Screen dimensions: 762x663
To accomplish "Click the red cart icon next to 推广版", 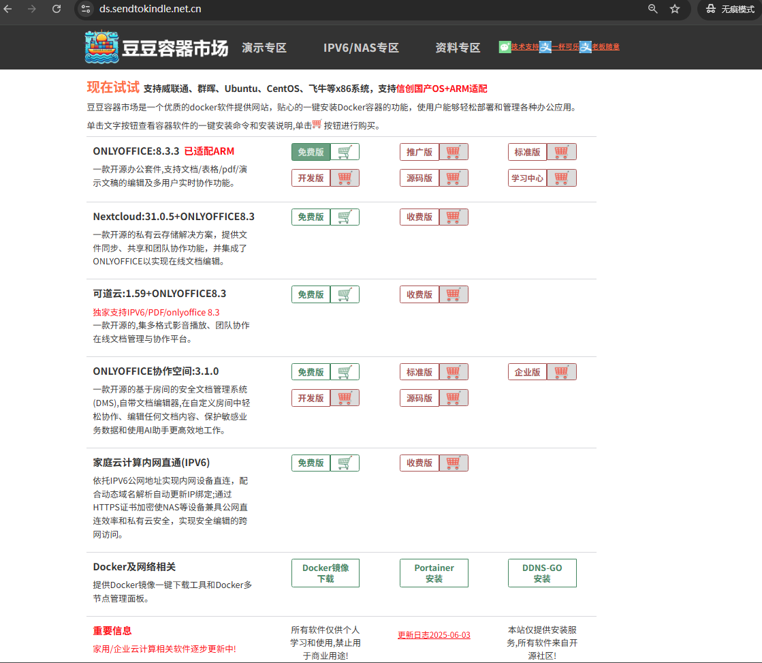I will (453, 152).
